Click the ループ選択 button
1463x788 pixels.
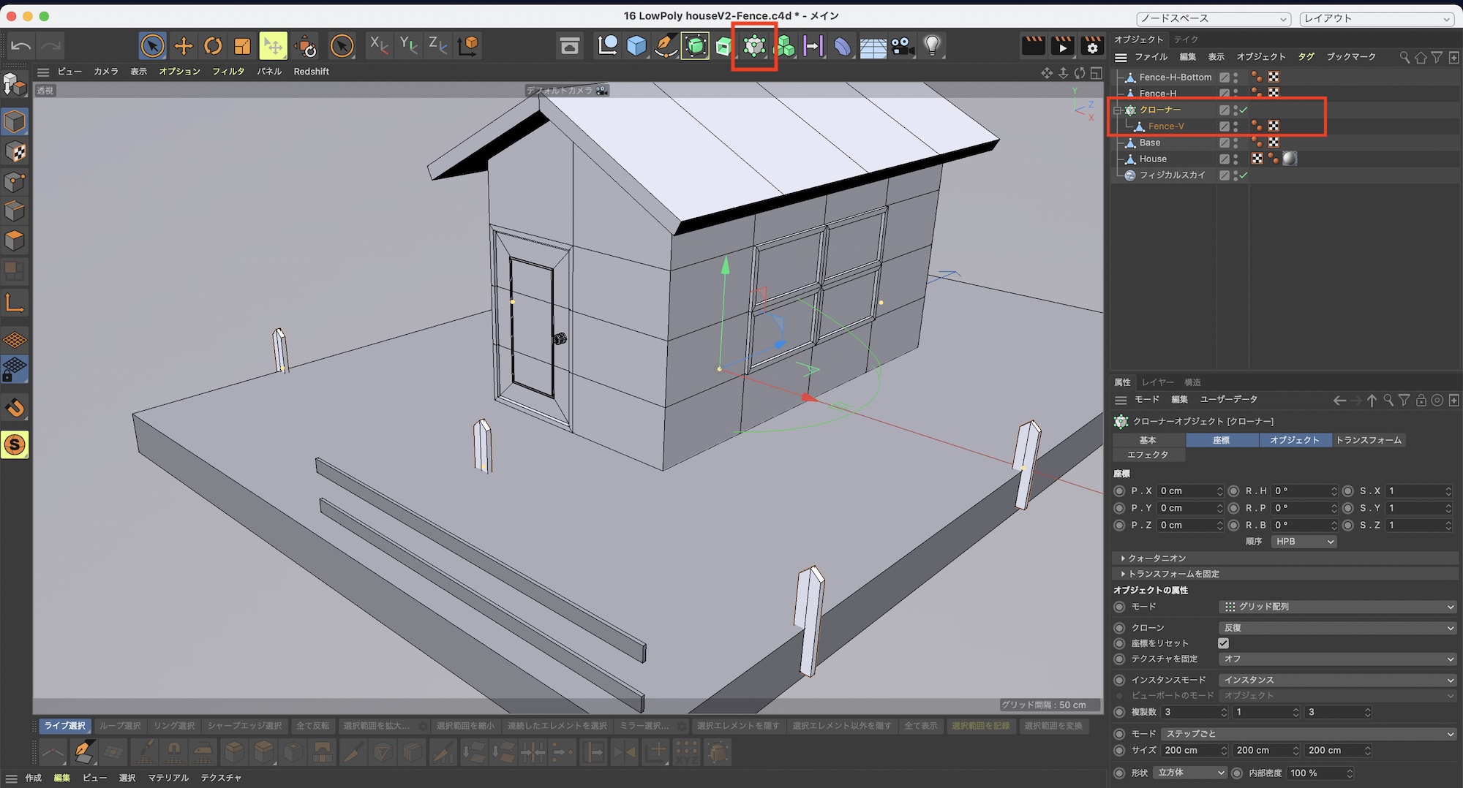pyautogui.click(x=120, y=726)
